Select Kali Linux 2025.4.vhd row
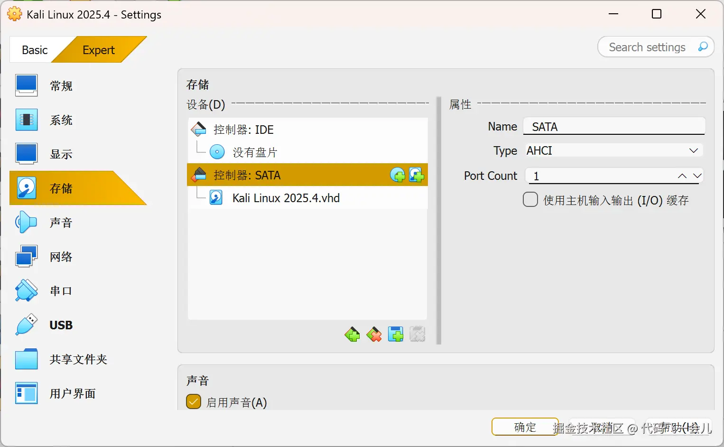 click(x=307, y=198)
